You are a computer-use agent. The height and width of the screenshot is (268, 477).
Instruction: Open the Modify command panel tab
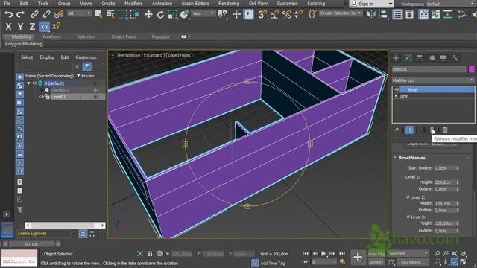click(408, 58)
